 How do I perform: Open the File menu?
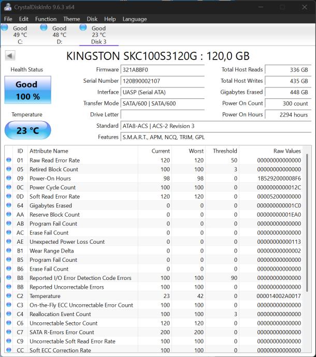(x=8, y=19)
